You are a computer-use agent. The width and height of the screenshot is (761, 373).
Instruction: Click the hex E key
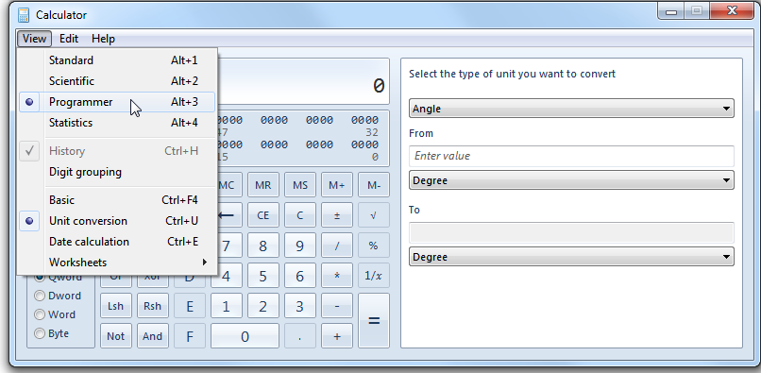click(x=190, y=306)
